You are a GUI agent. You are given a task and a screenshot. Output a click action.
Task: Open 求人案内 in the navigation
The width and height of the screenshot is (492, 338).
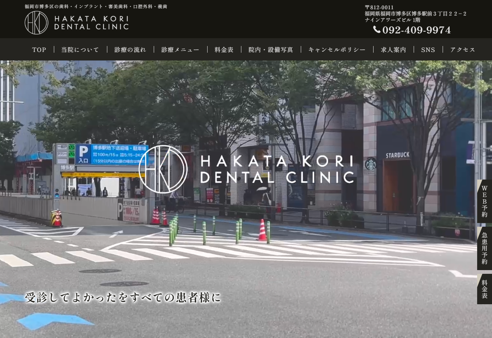393,50
